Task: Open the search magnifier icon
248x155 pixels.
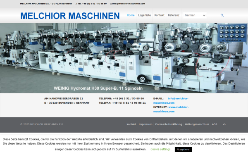Action: (222, 15)
